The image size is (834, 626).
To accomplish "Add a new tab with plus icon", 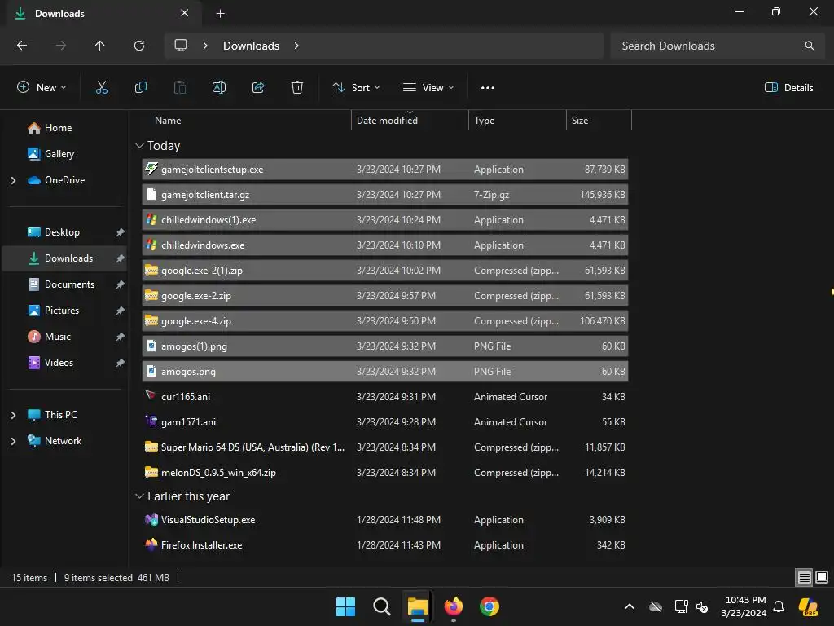I will [x=220, y=14].
